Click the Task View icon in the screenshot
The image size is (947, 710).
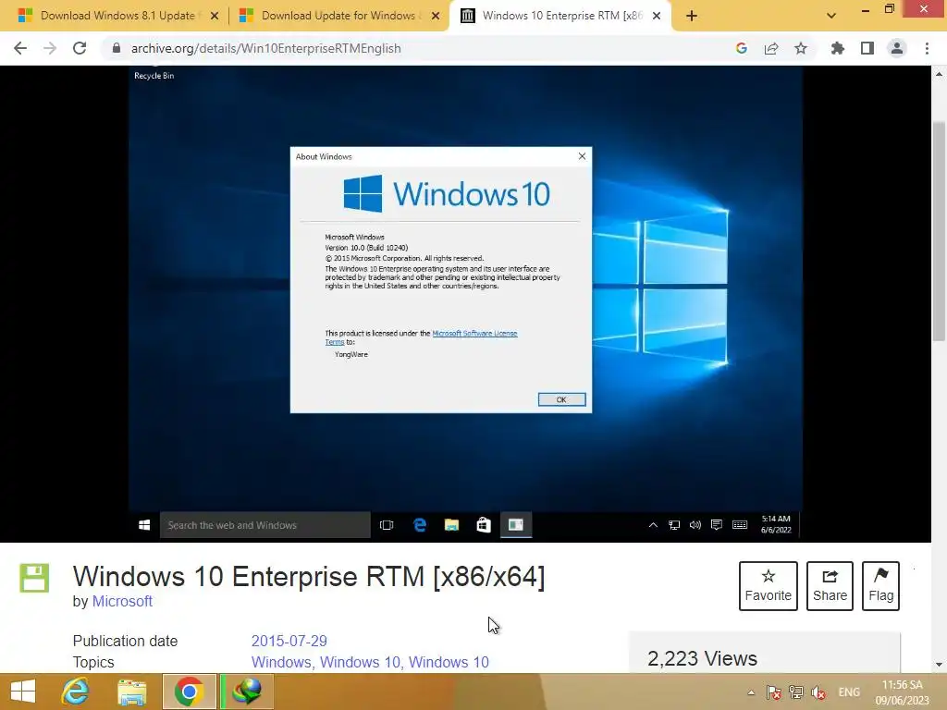point(387,525)
